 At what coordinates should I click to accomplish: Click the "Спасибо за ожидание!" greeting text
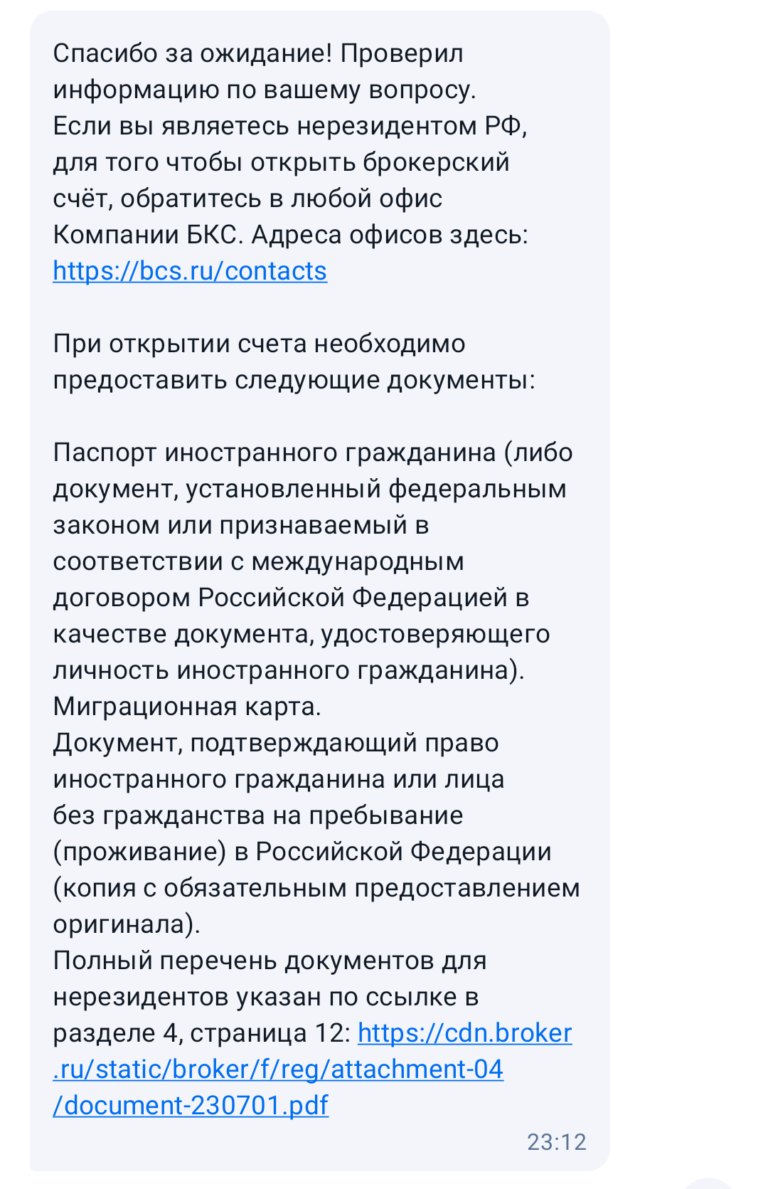point(192,53)
